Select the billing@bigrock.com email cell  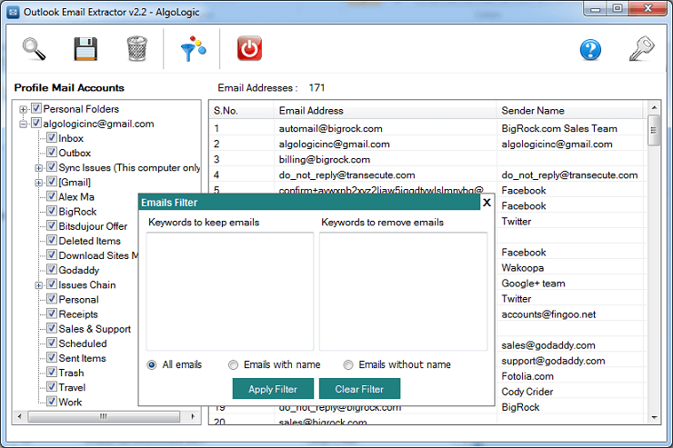point(325,159)
